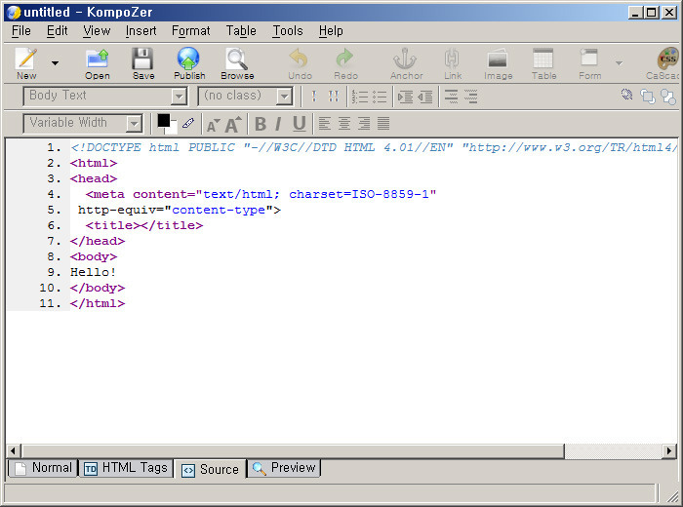Toggle the bulleted list icon
Viewport: 683px width, 507px height.
tap(380, 97)
